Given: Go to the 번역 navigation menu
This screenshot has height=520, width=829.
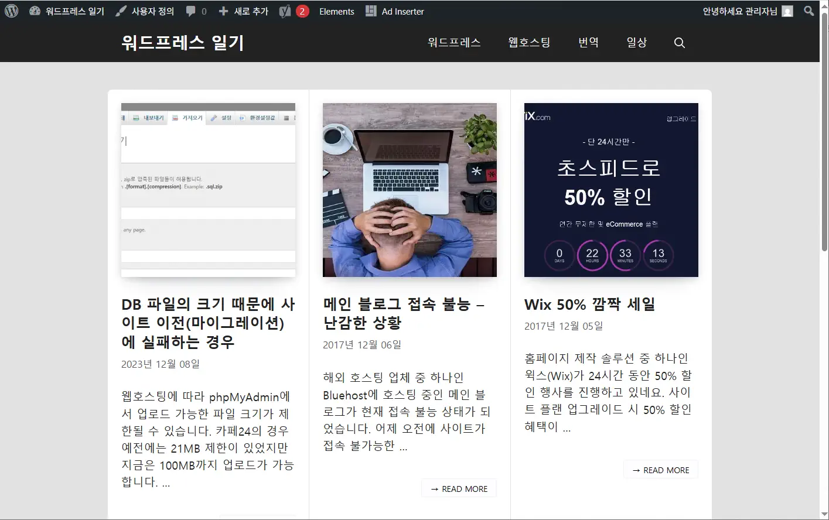Looking at the screenshot, I should click(x=589, y=42).
